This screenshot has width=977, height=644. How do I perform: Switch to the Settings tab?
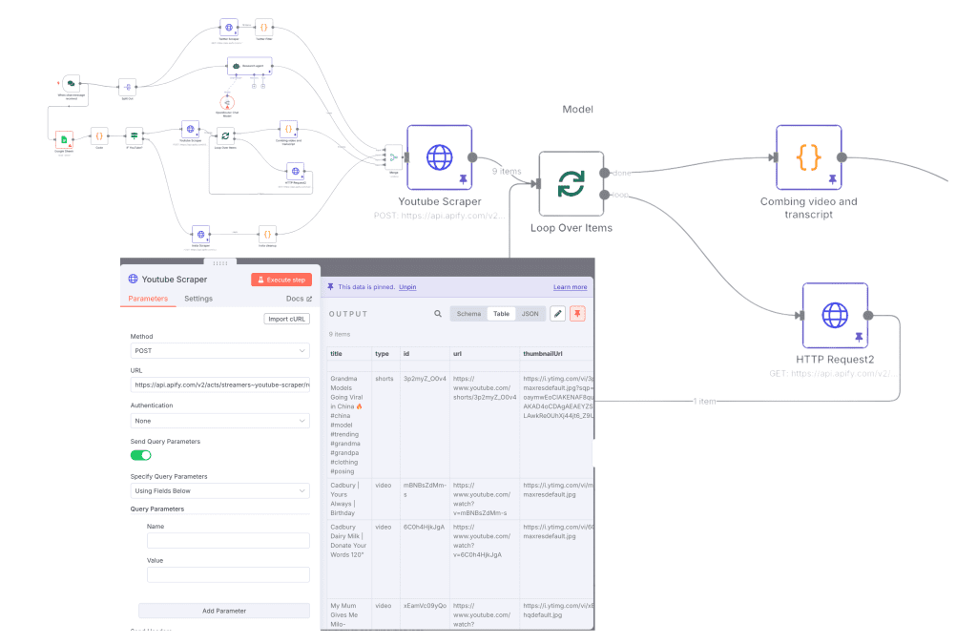coord(198,299)
